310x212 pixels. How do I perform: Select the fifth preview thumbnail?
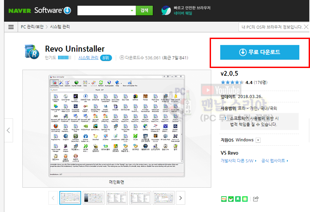(x=164, y=198)
